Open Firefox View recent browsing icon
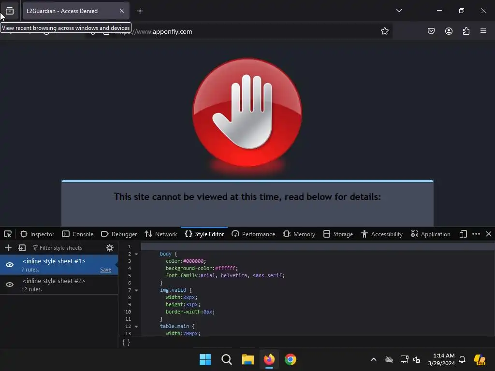The width and height of the screenshot is (495, 371). (10, 11)
